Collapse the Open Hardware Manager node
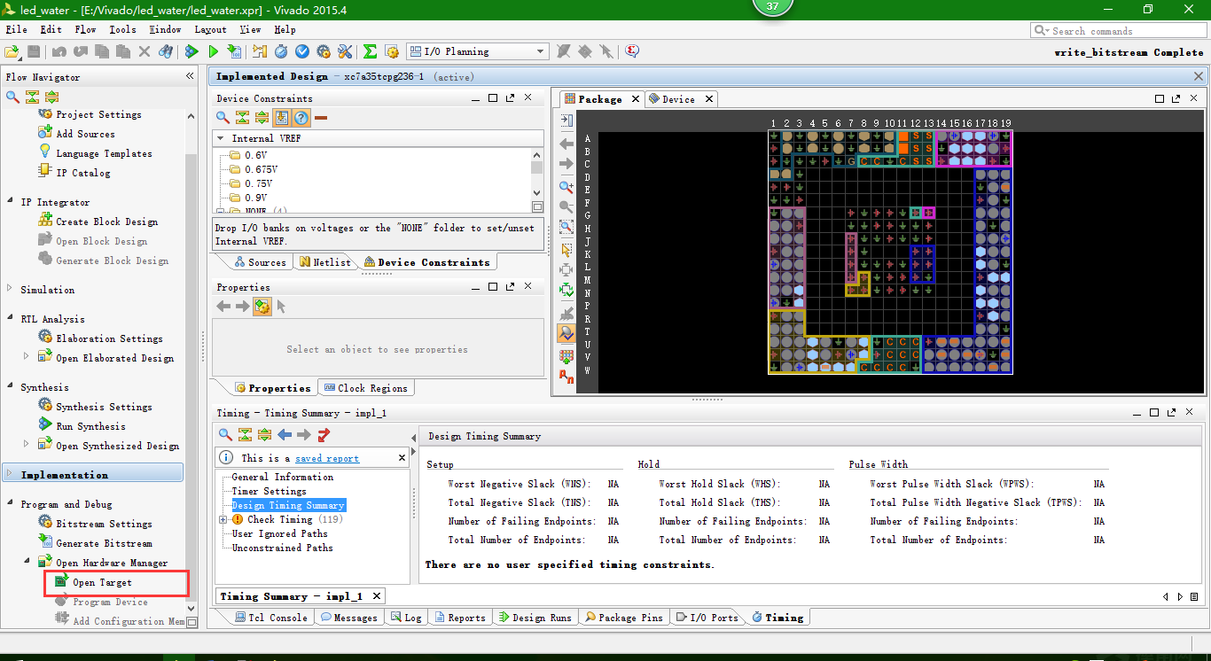The width and height of the screenshot is (1211, 661). point(27,562)
